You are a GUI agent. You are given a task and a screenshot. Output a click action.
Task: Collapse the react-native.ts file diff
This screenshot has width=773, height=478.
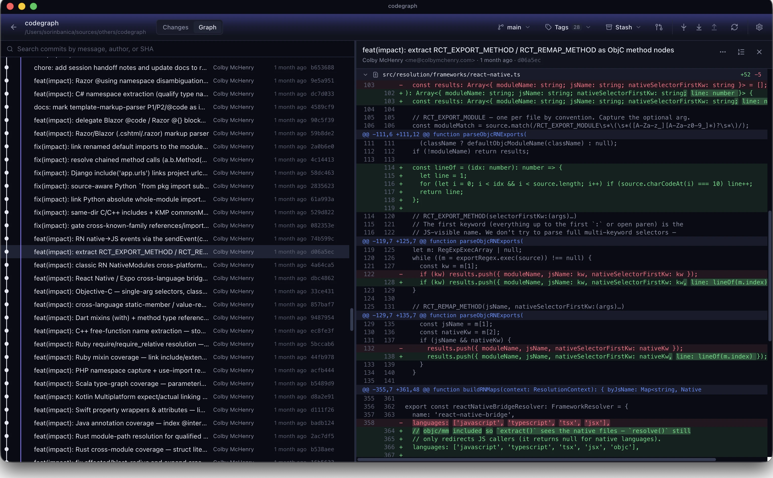pos(365,75)
